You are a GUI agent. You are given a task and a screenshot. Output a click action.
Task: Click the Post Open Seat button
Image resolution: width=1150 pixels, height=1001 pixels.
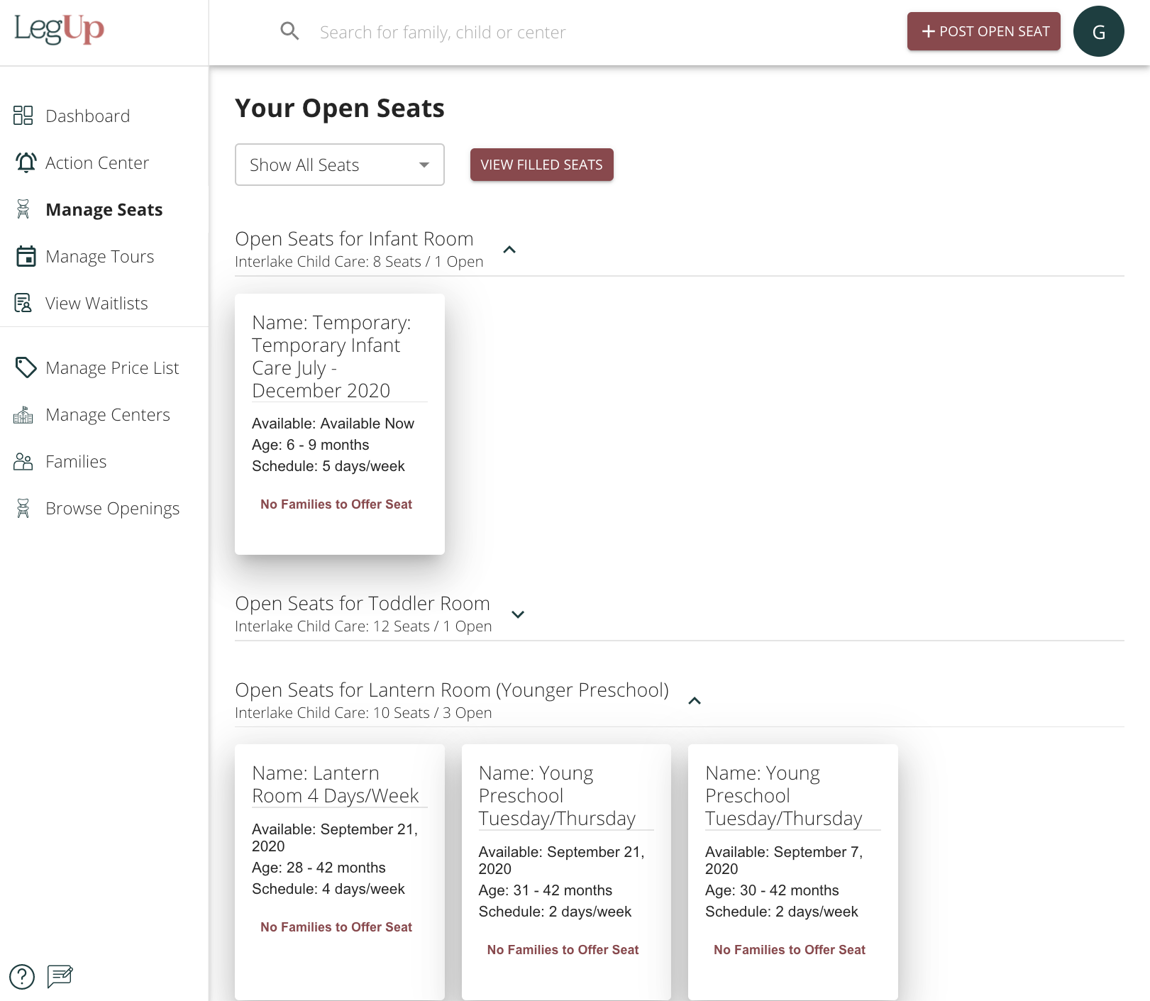click(x=984, y=31)
